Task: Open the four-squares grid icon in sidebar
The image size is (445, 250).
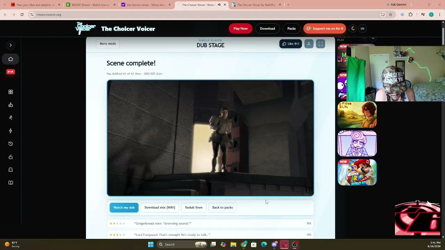Action: point(10,92)
